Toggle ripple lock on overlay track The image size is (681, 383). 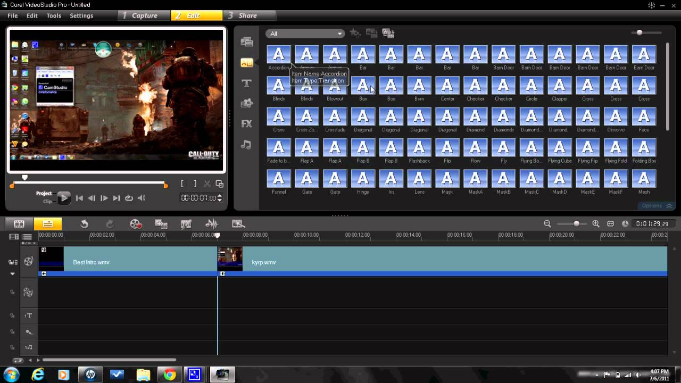pos(12,292)
